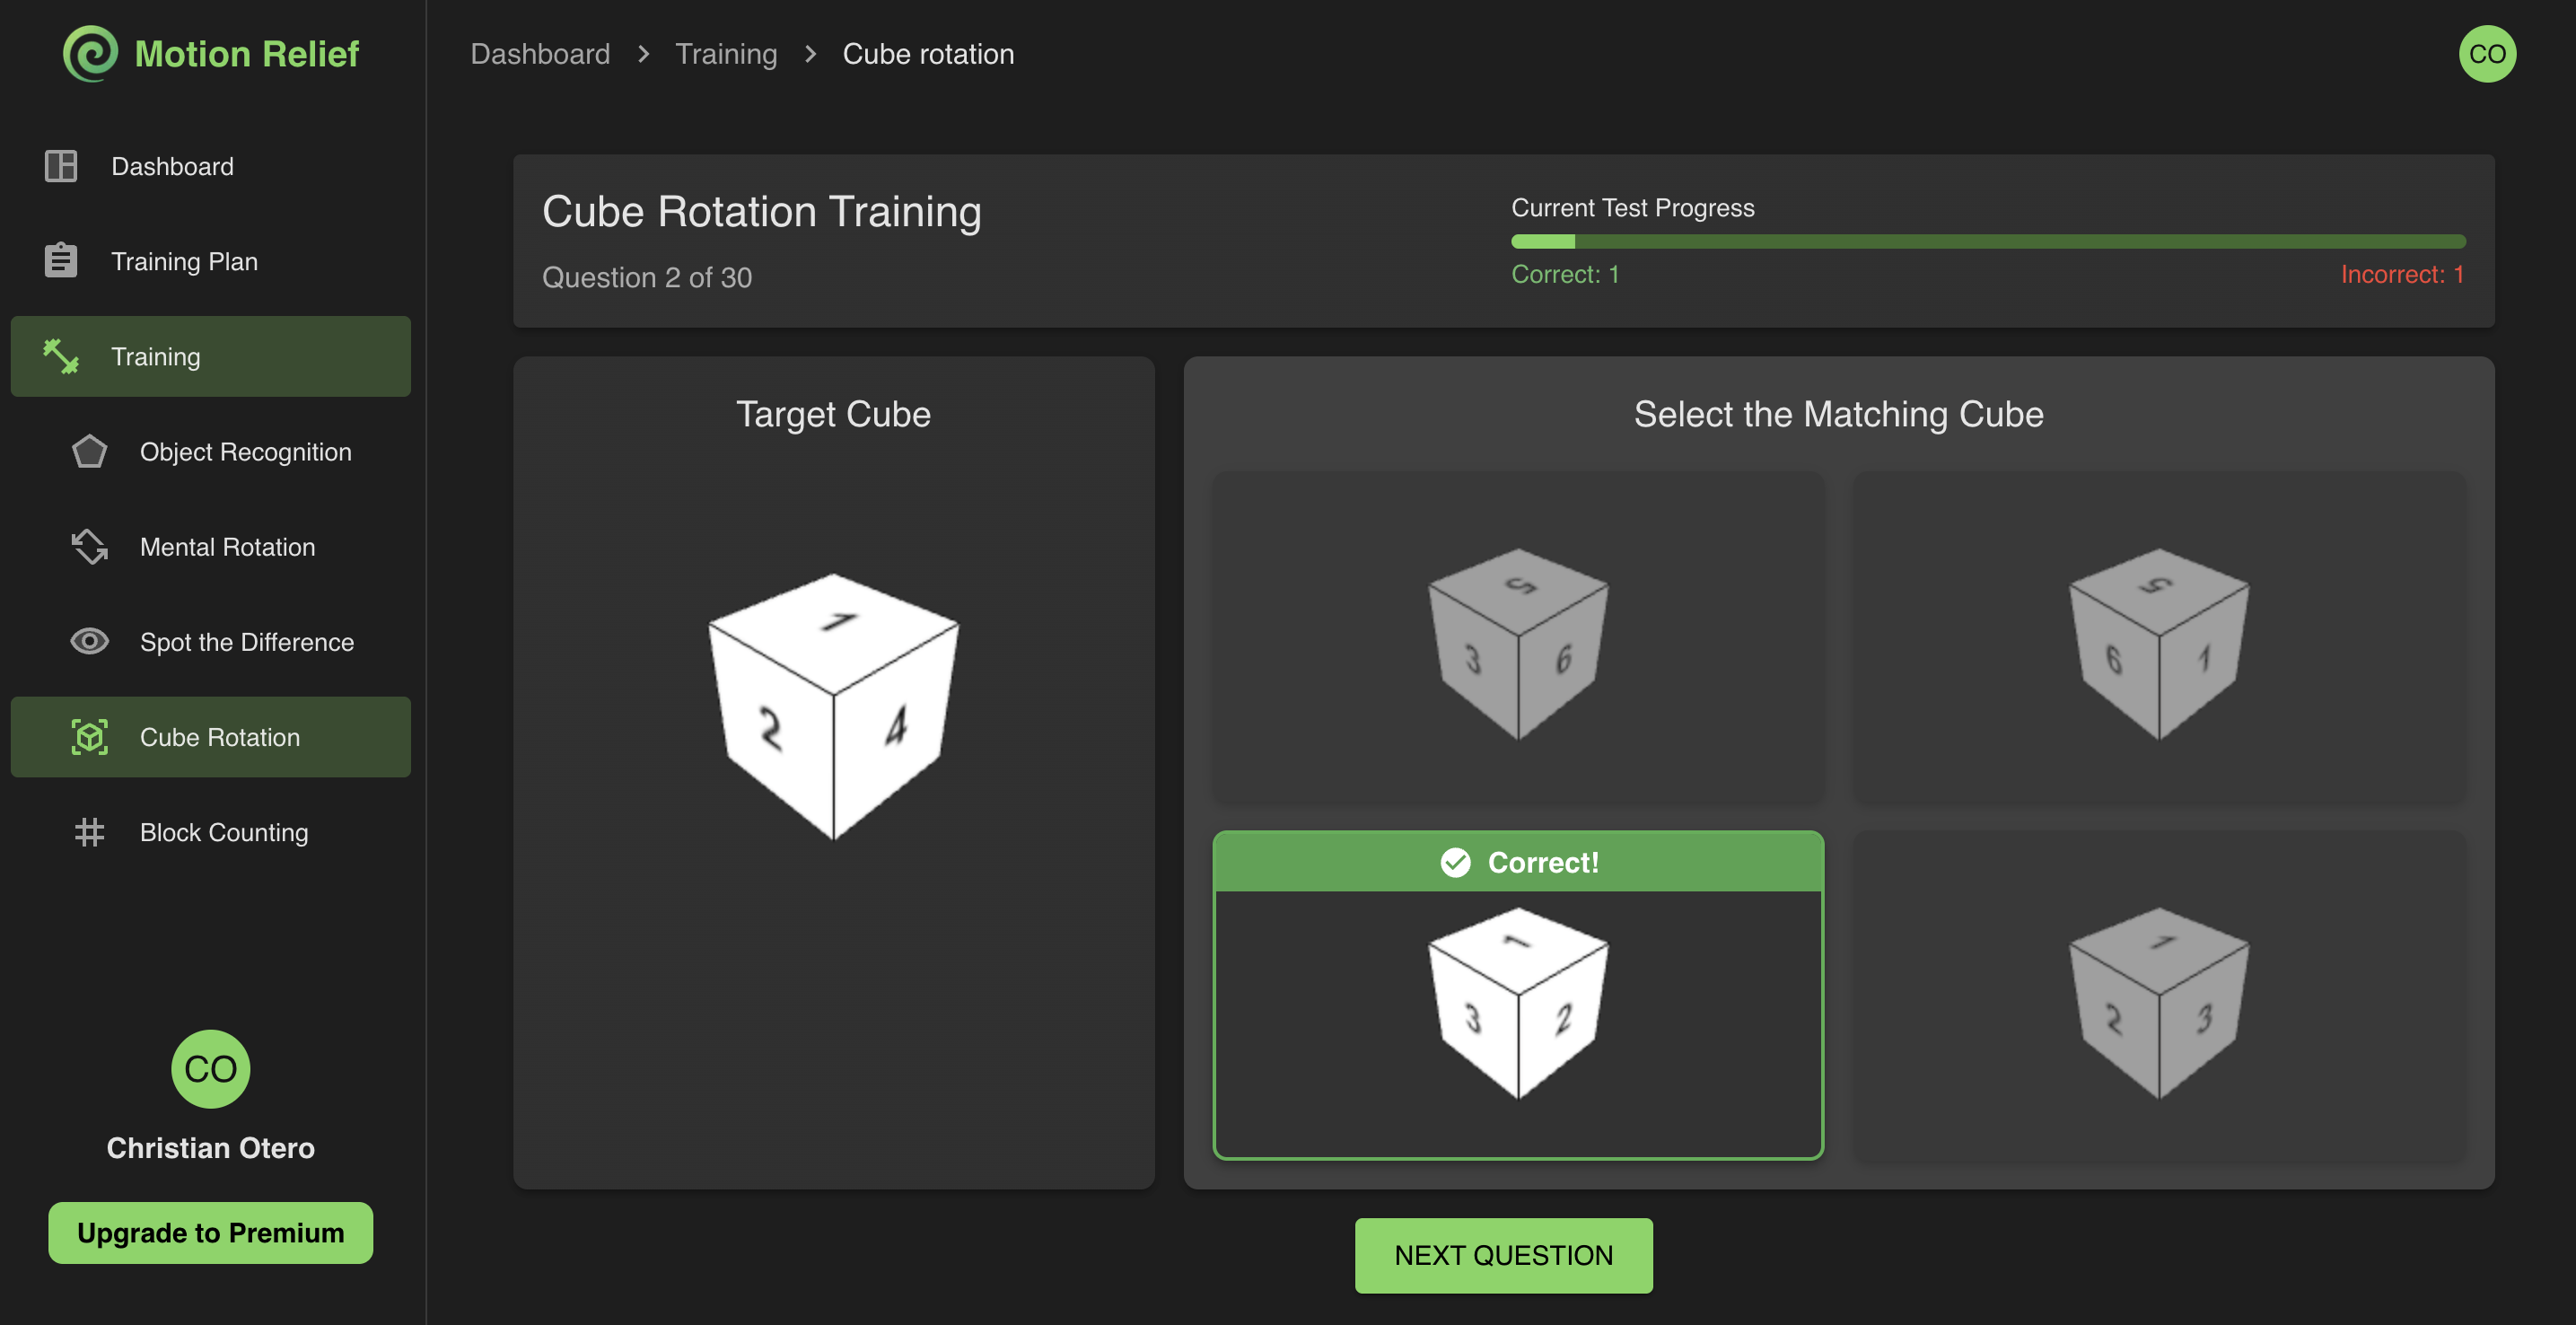Click the Current Test Progress bar
The height and width of the screenshot is (1325, 2576).
tap(1988, 241)
